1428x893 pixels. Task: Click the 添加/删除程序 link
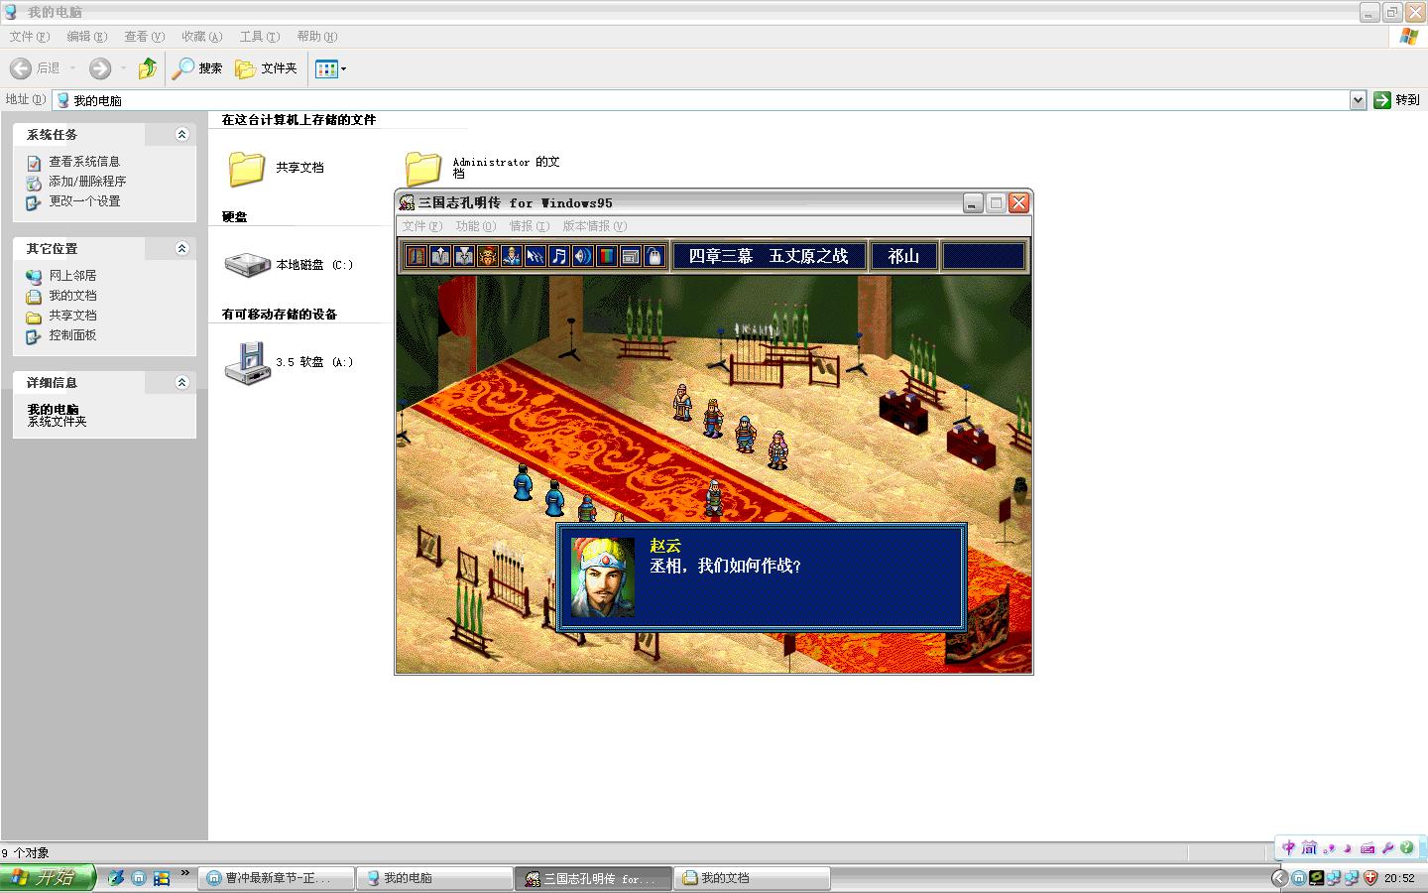click(87, 182)
